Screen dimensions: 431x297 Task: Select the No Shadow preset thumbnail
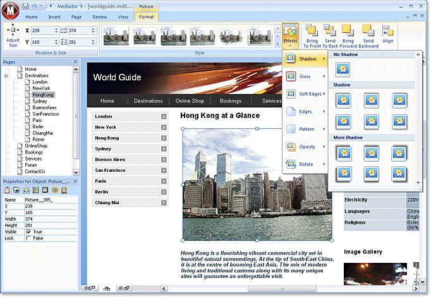(x=343, y=70)
